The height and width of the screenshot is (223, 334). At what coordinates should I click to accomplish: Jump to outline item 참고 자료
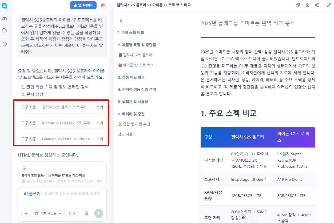[125, 134]
